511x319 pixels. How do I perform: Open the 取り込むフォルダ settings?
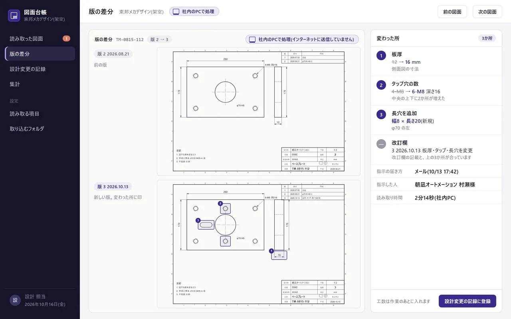40,129
